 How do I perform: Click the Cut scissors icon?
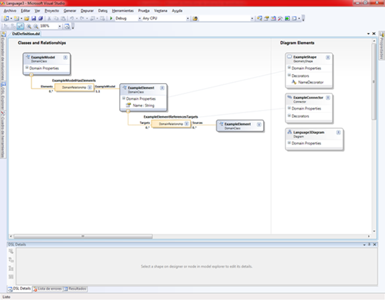(49, 18)
